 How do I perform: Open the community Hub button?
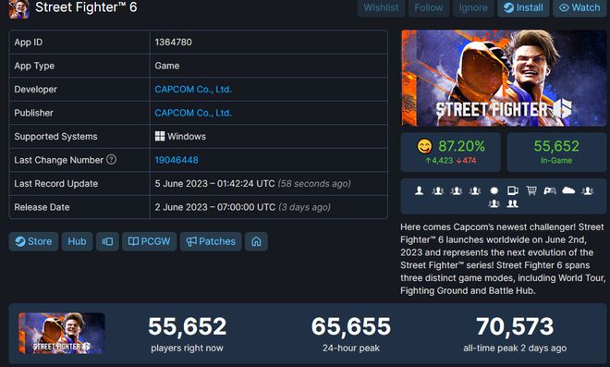point(77,241)
